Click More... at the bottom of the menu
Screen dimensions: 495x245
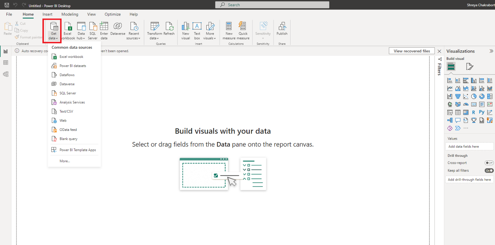point(65,161)
